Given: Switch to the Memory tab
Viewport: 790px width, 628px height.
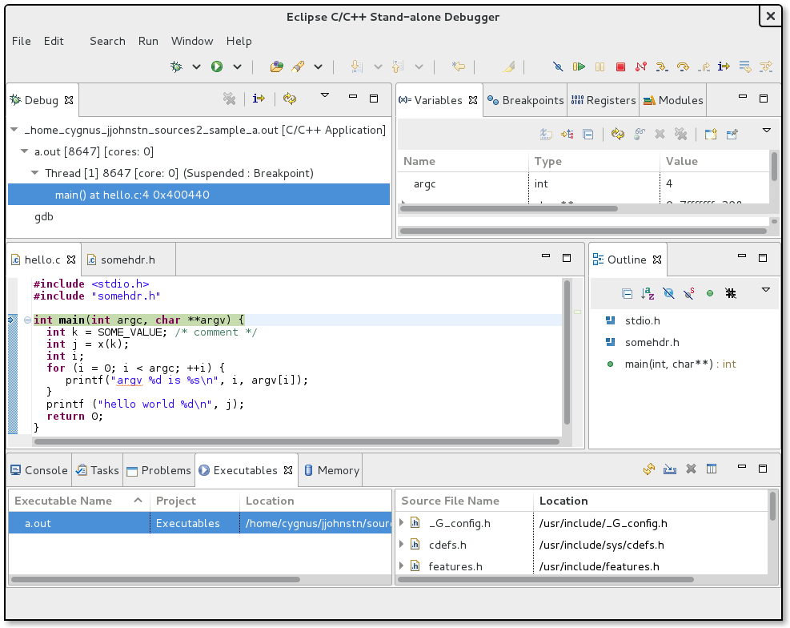Looking at the screenshot, I should [x=331, y=470].
